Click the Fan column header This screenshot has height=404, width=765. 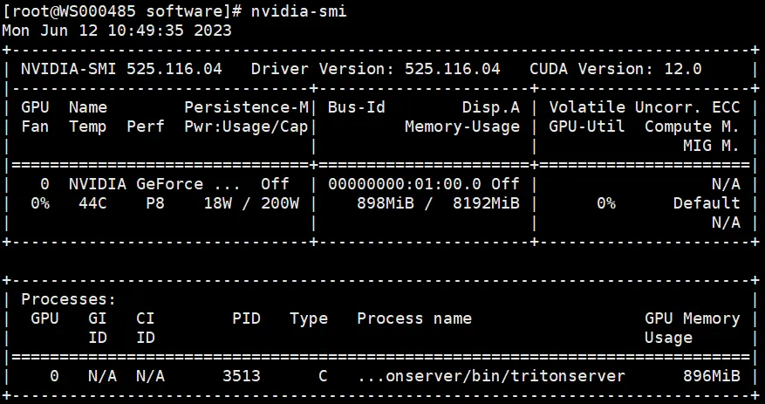pos(35,127)
